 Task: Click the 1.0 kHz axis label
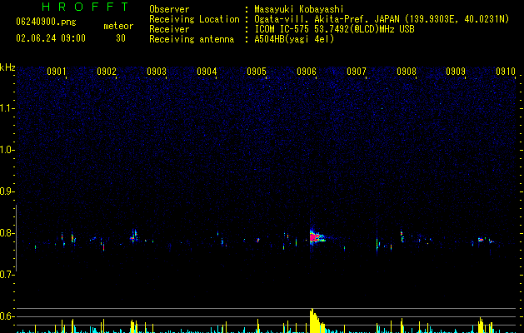click(x=7, y=150)
